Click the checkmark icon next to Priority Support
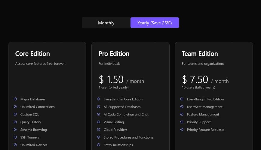The width and height of the screenshot is (261, 150). click(x=182, y=122)
